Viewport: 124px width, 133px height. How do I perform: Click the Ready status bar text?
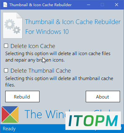[9, 129]
